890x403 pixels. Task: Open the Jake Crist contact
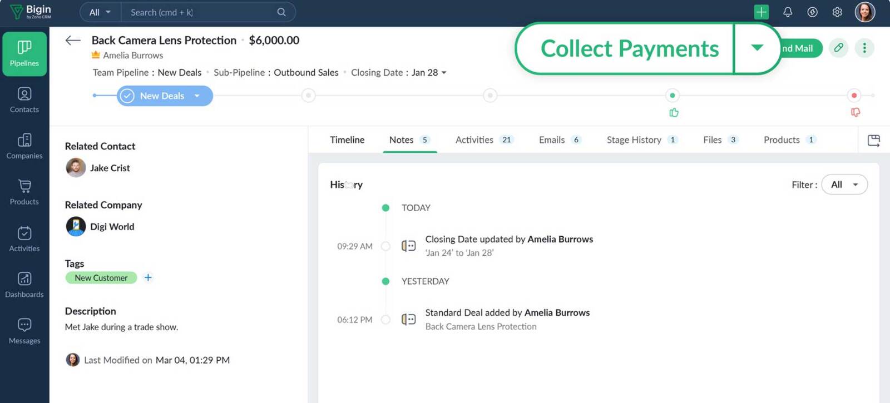pyautogui.click(x=110, y=168)
